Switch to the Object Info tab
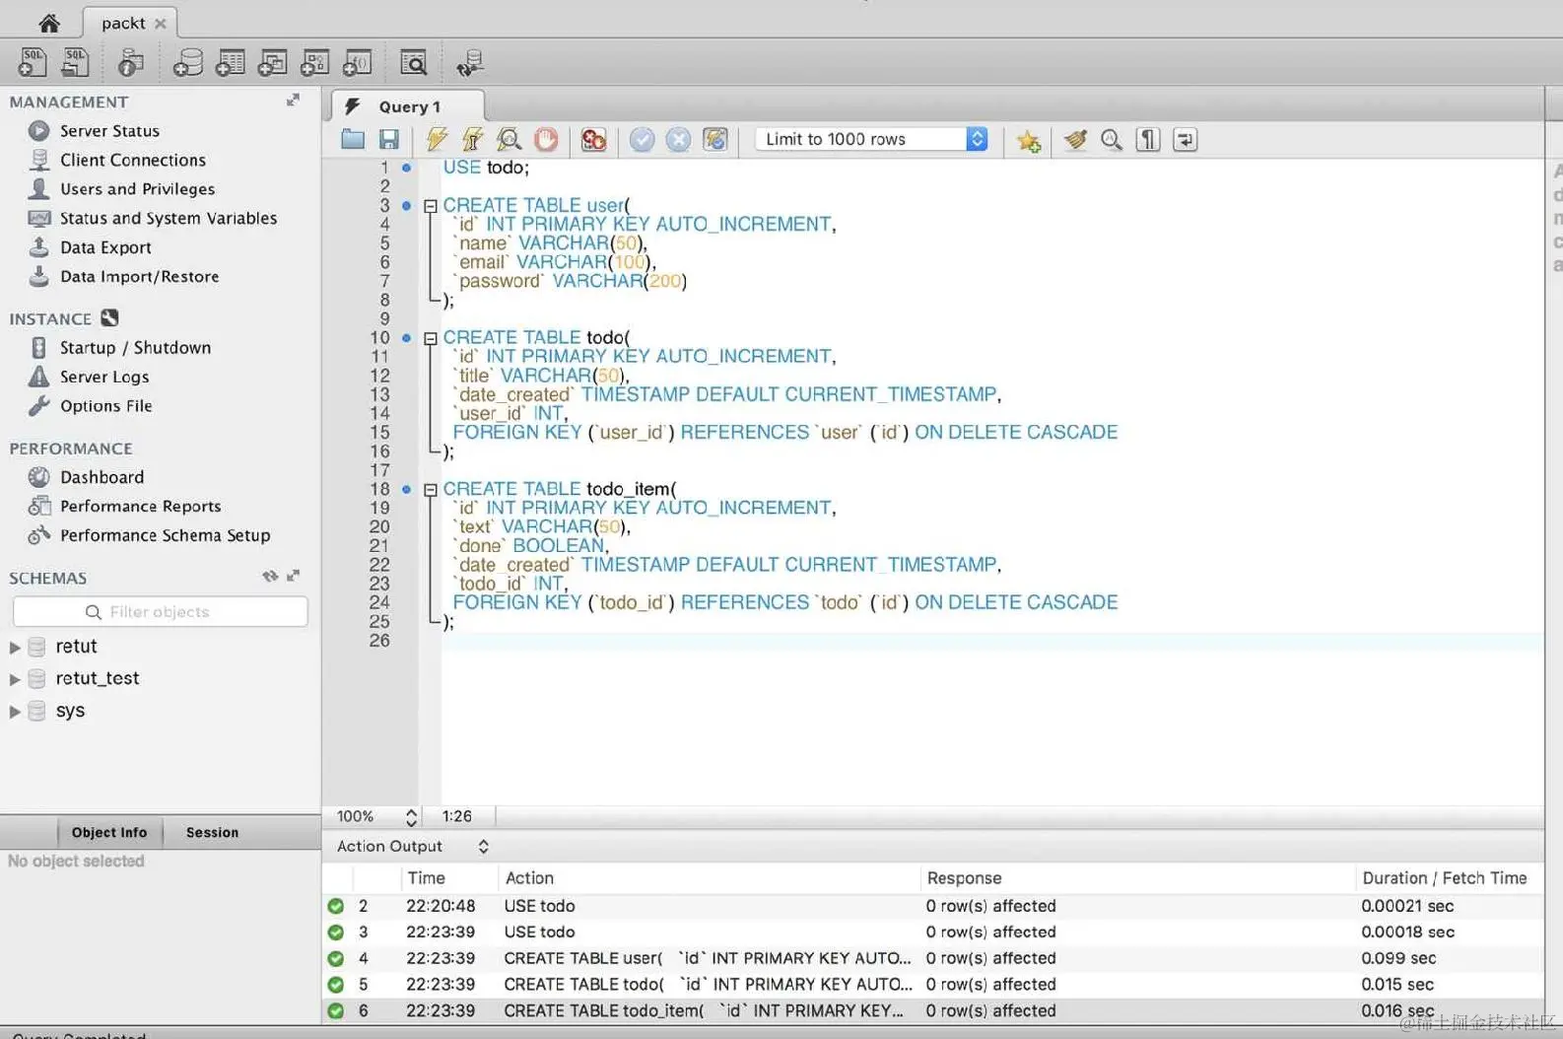The height and width of the screenshot is (1039, 1563). (109, 832)
